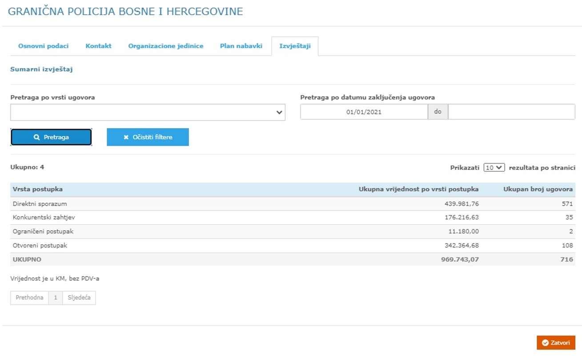Switch to the Kontakt tab
This screenshot has width=582, height=357.
(98, 46)
